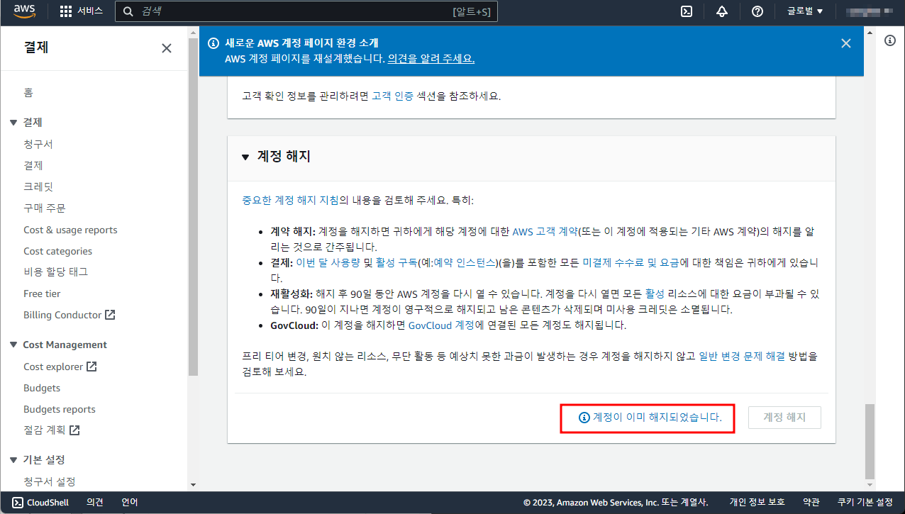This screenshot has width=905, height=514.
Task: Open the GovCloud 계정 link
Action: 441,325
